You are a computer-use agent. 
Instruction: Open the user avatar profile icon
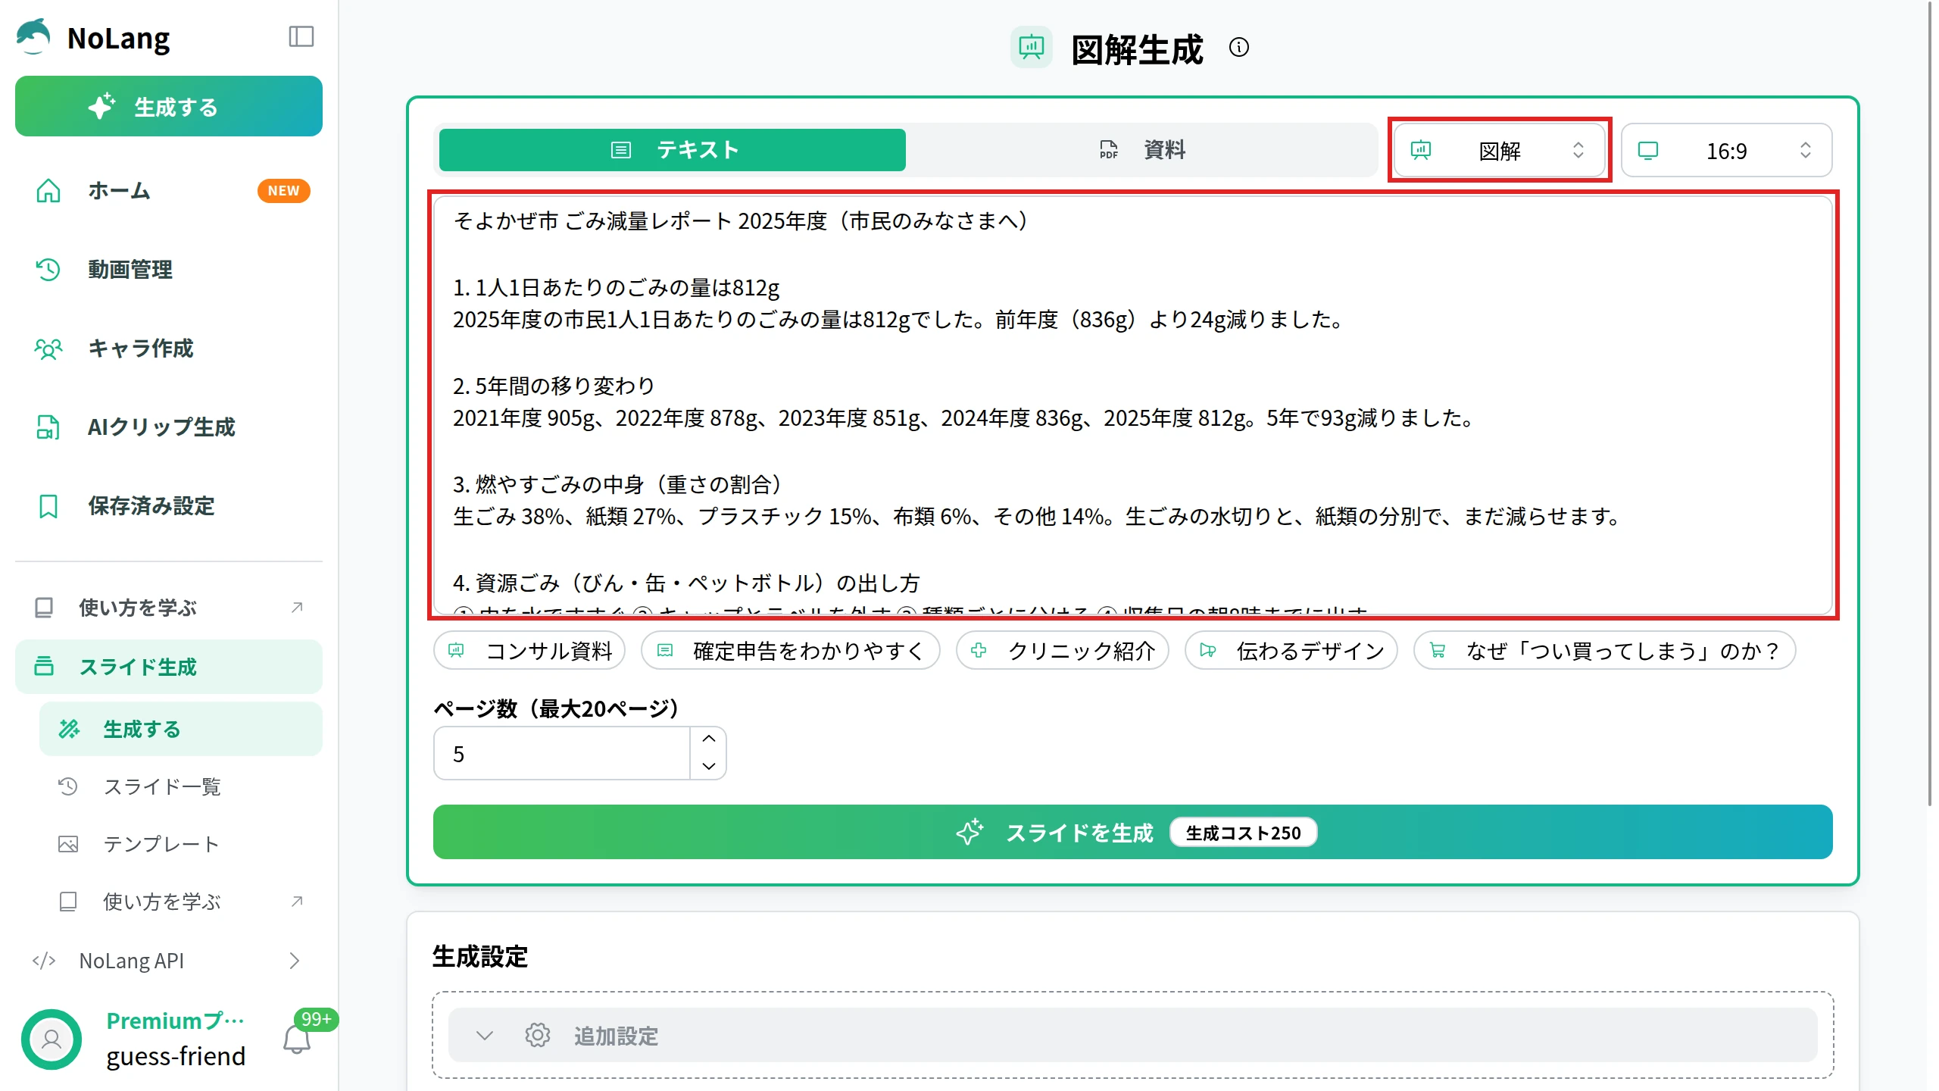pyautogui.click(x=52, y=1039)
